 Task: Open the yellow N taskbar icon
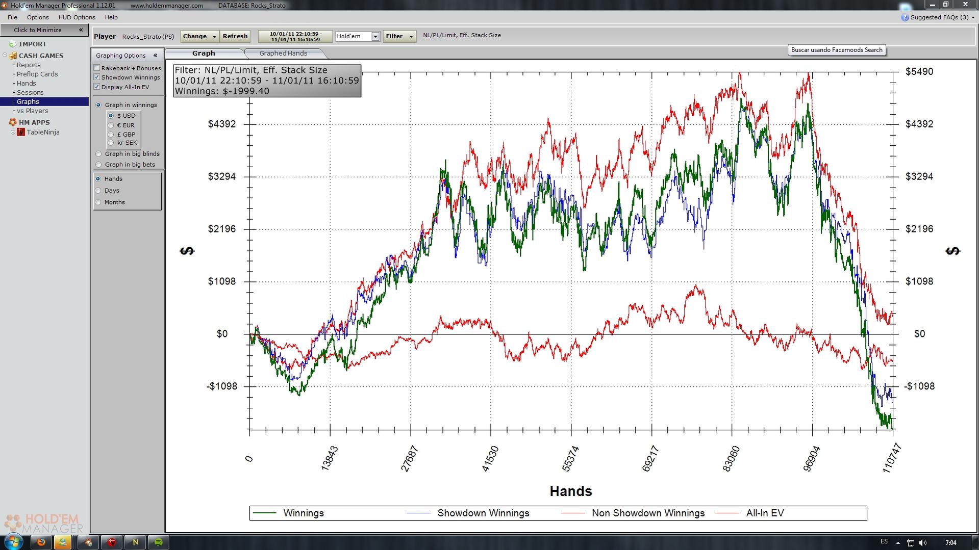click(135, 542)
